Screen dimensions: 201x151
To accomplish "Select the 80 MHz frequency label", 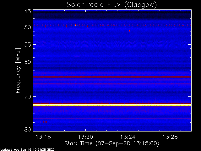I will 28,129.
